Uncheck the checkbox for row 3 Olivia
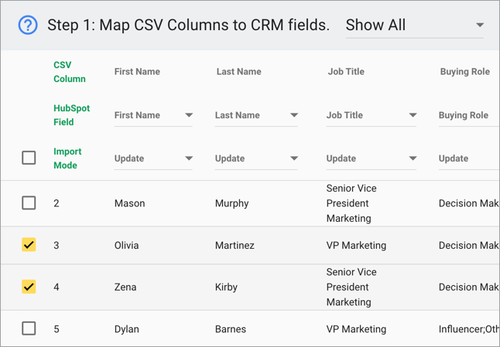The height and width of the screenshot is (347, 500). click(x=29, y=245)
